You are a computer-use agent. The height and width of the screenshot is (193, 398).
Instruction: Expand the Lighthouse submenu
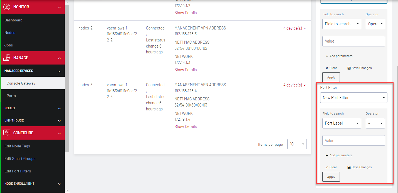coord(59,121)
